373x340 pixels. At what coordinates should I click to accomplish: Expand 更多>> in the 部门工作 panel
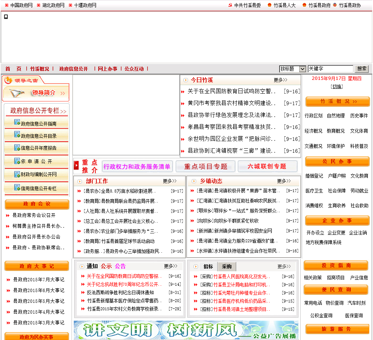point(169,181)
